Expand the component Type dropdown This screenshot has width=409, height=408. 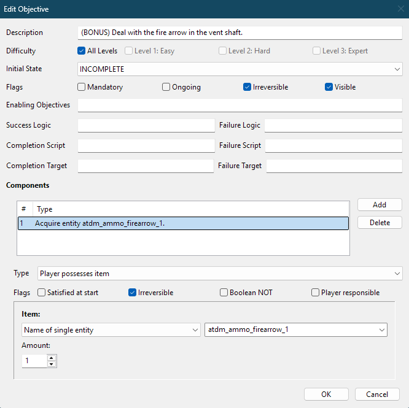(x=219, y=273)
